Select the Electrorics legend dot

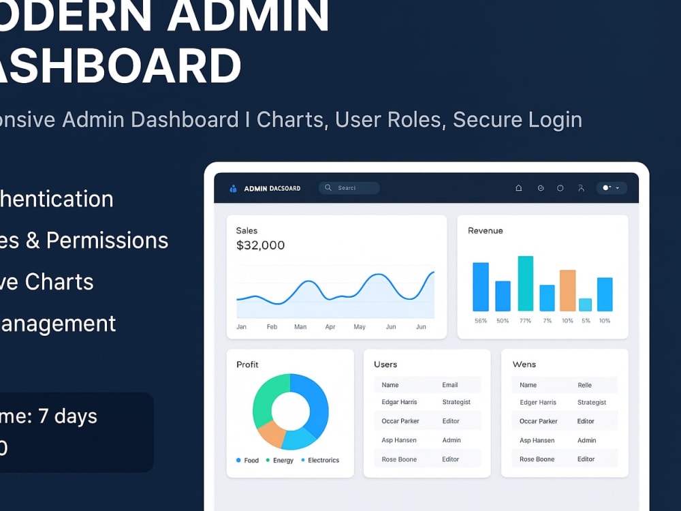pyautogui.click(x=303, y=460)
